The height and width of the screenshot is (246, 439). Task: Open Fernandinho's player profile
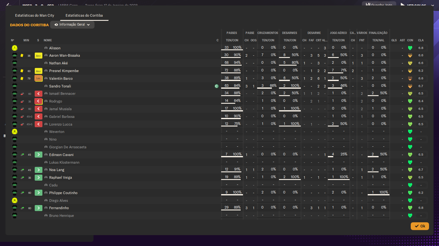59,208
